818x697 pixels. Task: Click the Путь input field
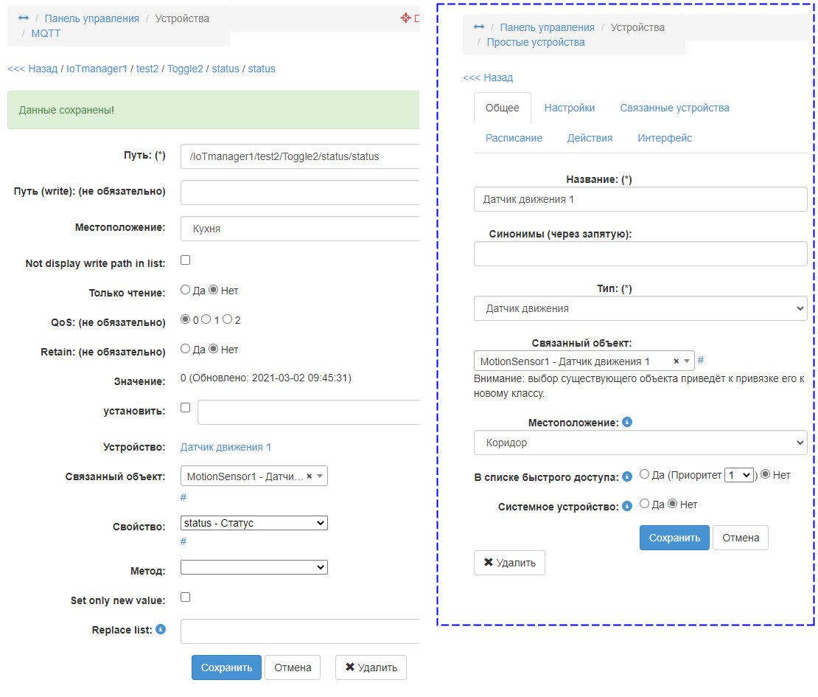point(300,156)
